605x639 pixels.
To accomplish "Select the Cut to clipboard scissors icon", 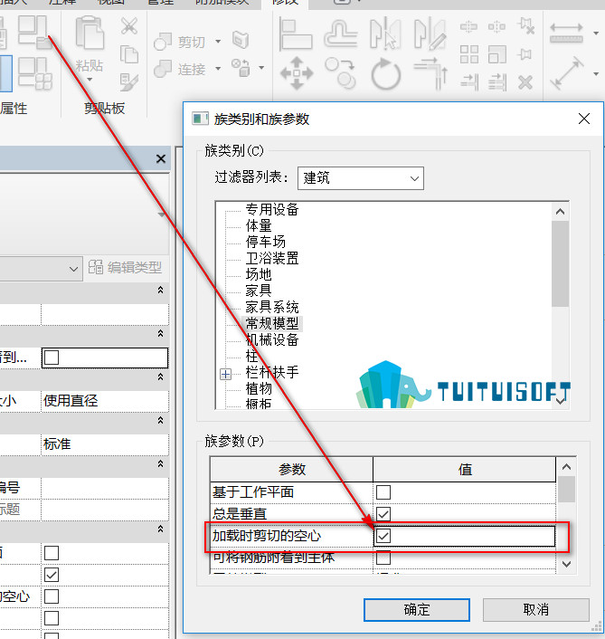I will coord(129,26).
